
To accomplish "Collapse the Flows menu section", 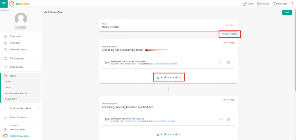I will (x=38, y=76).
